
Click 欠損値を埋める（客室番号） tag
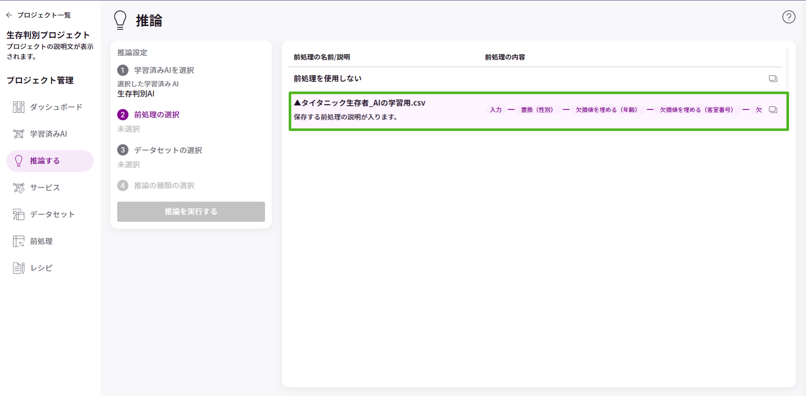click(x=697, y=110)
